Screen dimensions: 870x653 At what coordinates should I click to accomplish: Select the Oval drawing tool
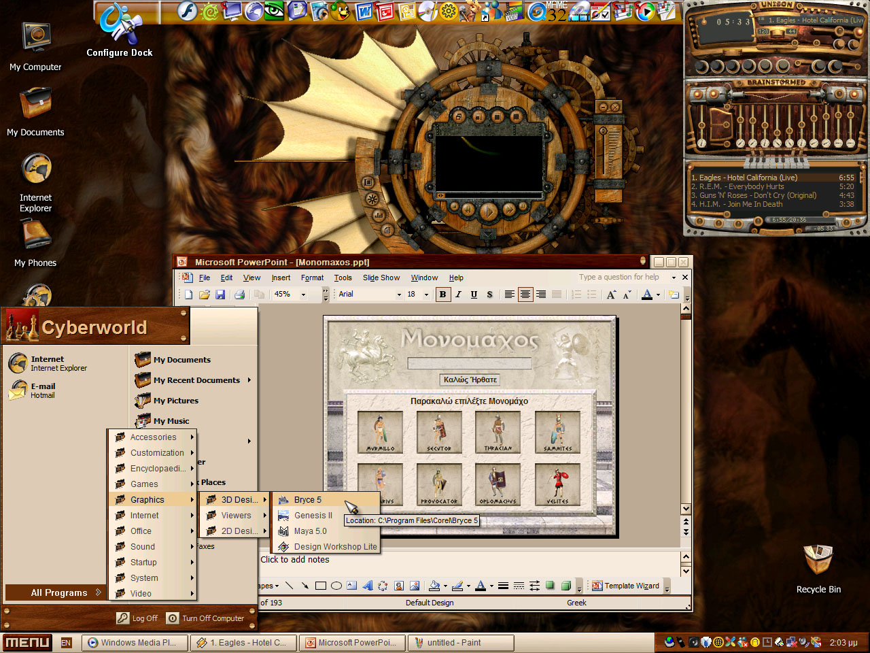pyautogui.click(x=336, y=586)
